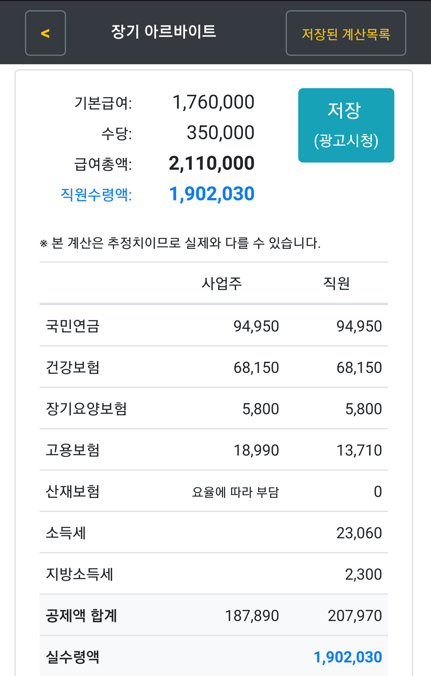This screenshot has height=676, width=431.
Task: Tap the 건강보험 row label
Action: 72,368
